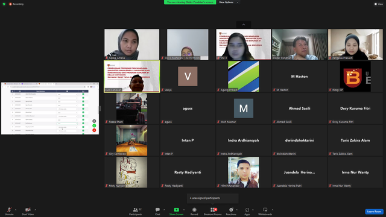386x217 pixels.
Task: Click the large 'Irma Nur Wanty' name text
Action: (x=355, y=172)
